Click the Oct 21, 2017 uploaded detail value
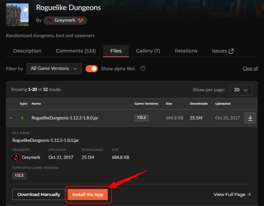This screenshot has height=206, width=264. click(61, 158)
